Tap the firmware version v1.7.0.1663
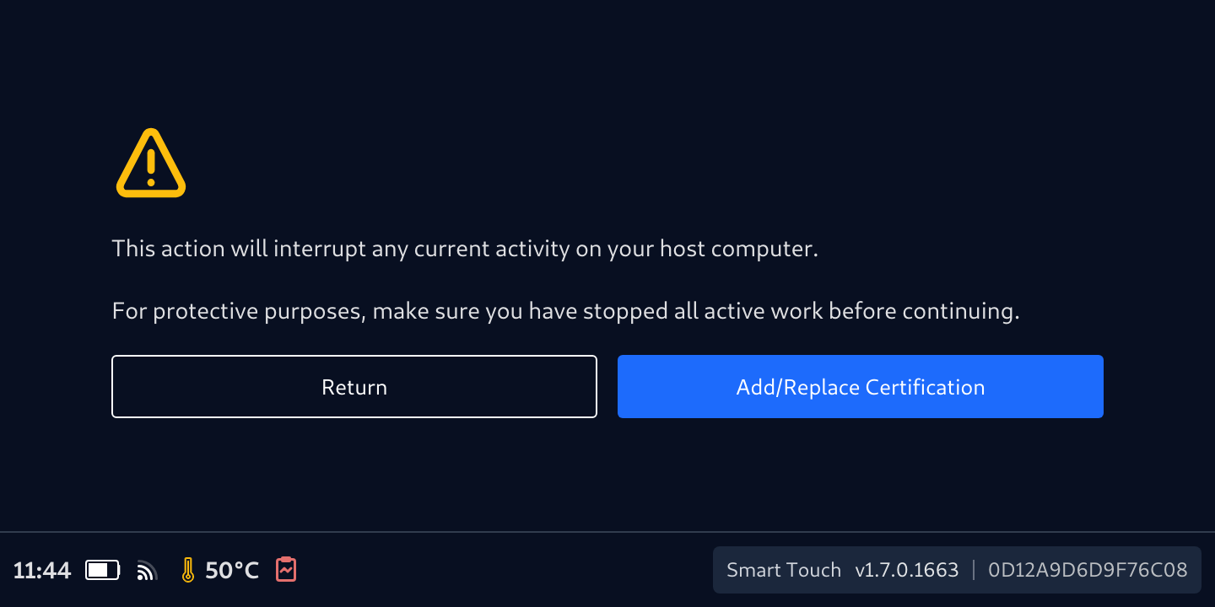Image resolution: width=1215 pixels, height=607 pixels. (x=906, y=570)
